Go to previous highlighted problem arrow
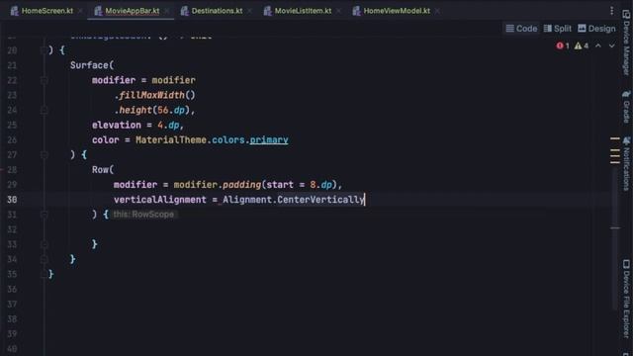 pos(598,45)
